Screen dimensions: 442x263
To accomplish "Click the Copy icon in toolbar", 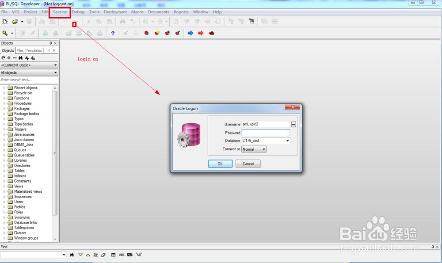I will [x=99, y=21].
